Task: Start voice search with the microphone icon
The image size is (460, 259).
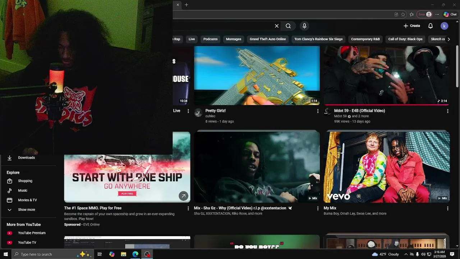Action: pos(304,26)
